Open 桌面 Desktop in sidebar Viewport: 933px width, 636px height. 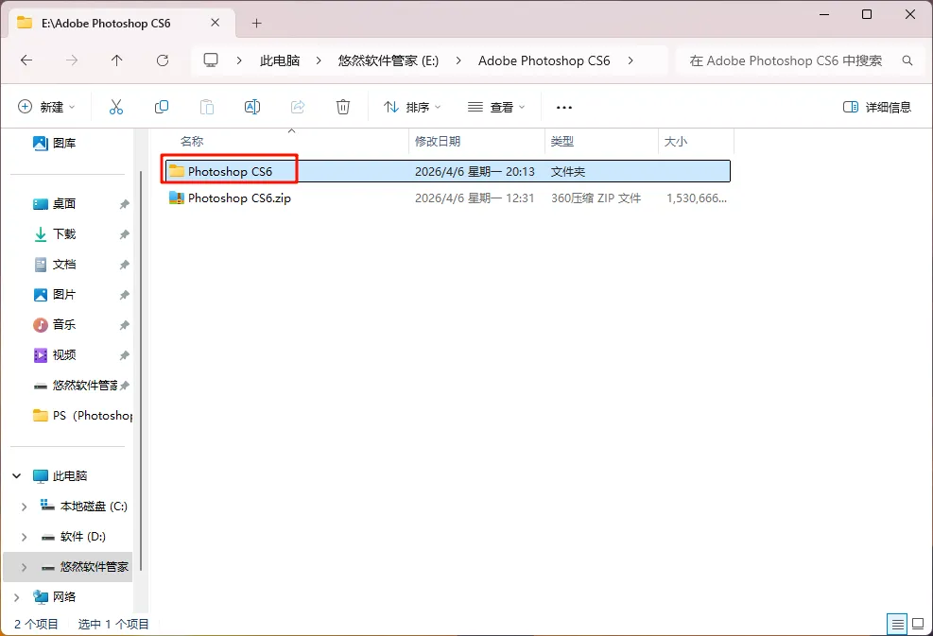55,203
